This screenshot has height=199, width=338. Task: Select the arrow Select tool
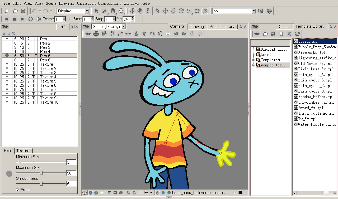click(x=96, y=11)
